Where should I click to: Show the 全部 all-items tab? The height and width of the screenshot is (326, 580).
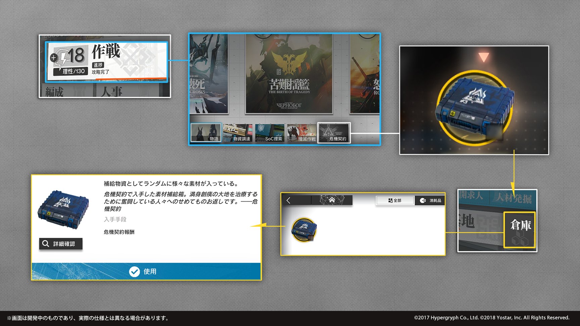(x=395, y=201)
